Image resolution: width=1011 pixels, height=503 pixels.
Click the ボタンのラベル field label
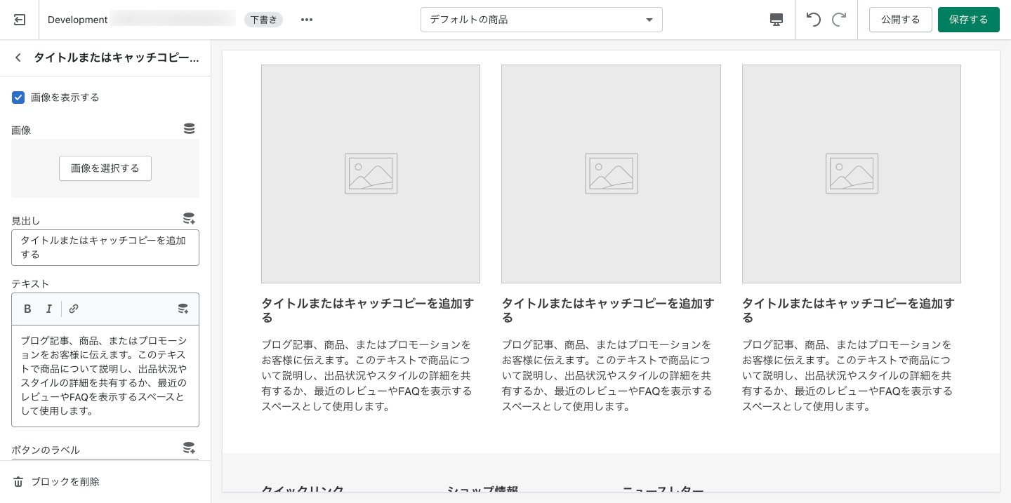(x=46, y=450)
